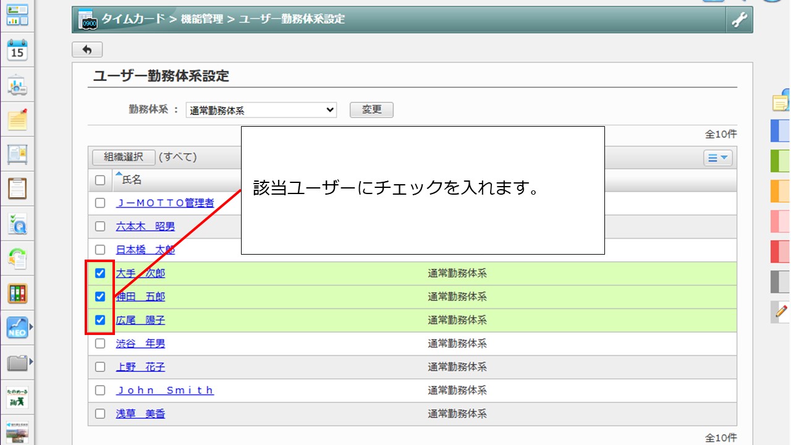Click the yellow sticky note icon on right edge
This screenshot has width=791, height=445.
(781, 101)
